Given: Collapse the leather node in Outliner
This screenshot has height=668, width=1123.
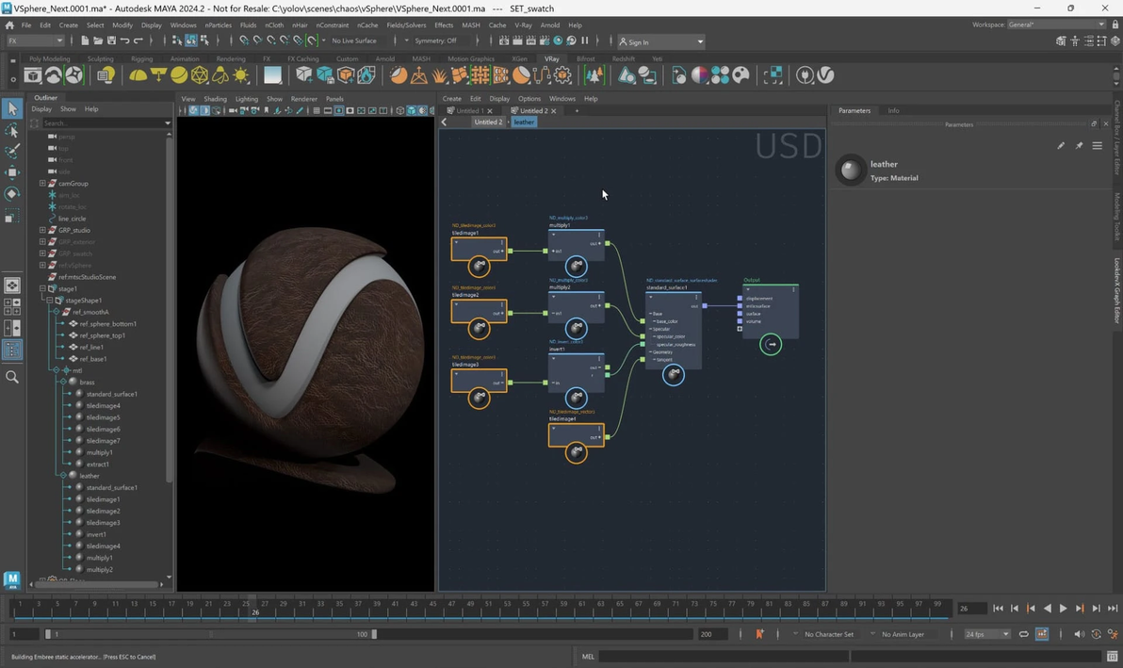Looking at the screenshot, I should pyautogui.click(x=63, y=476).
